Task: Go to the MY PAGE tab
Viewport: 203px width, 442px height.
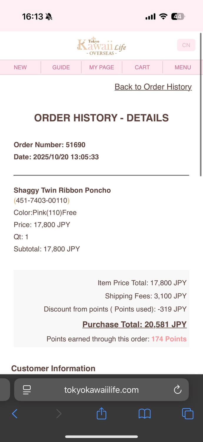Action: (x=101, y=67)
